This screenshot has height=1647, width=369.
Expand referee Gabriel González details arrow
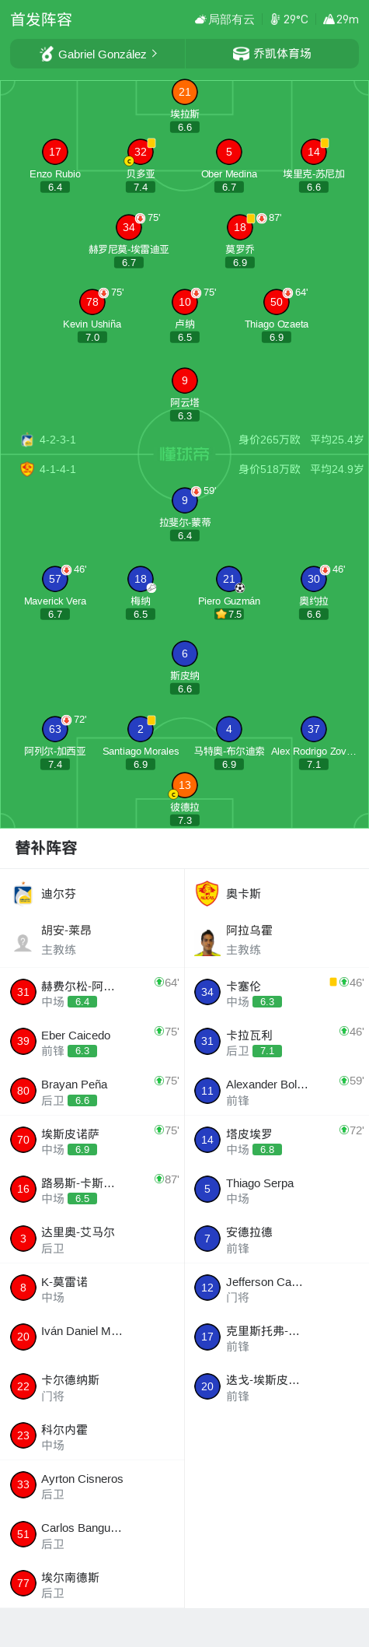pos(155,54)
